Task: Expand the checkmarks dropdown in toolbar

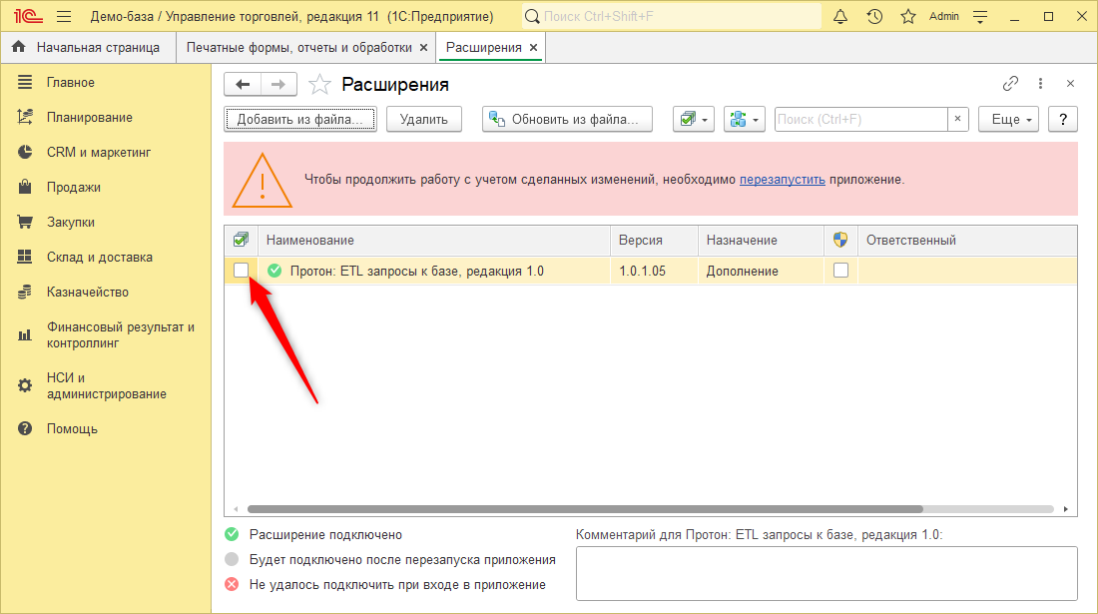Action: point(694,119)
